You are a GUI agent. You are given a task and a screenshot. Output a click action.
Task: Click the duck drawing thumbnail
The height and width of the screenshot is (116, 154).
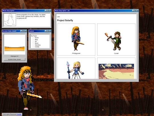(10, 20)
